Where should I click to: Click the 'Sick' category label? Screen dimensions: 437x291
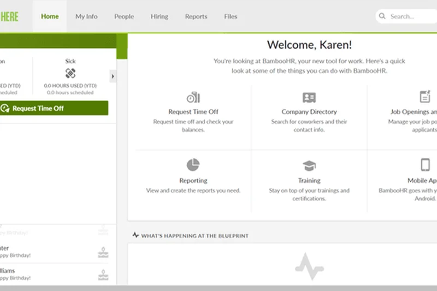coord(70,61)
